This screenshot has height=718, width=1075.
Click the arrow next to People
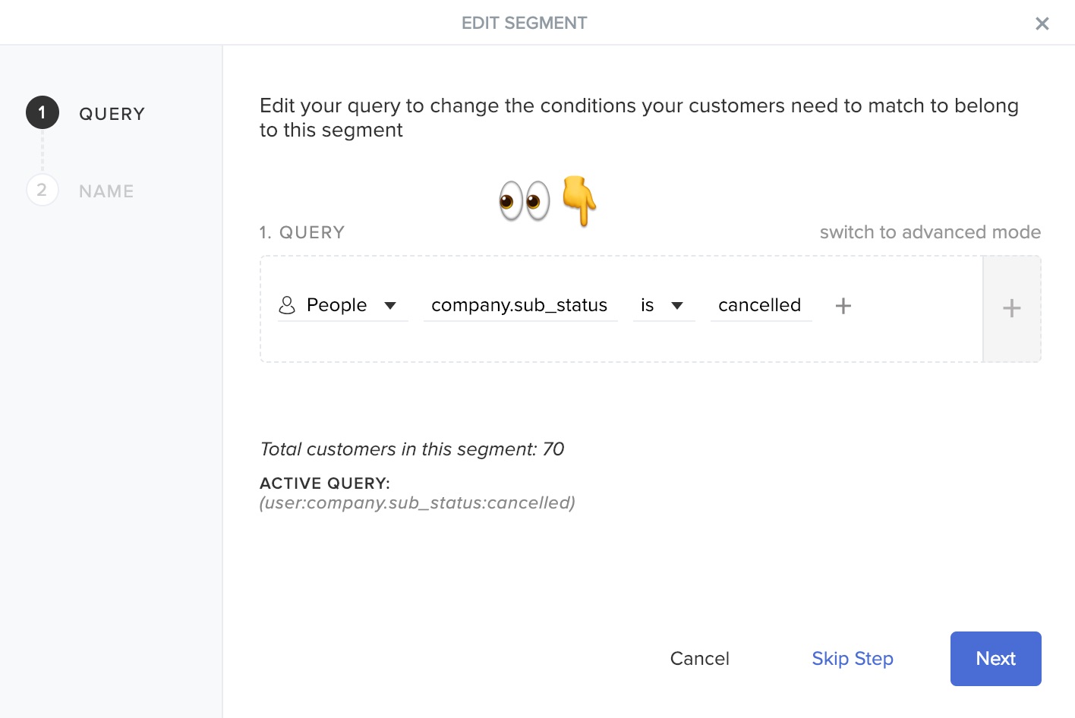click(390, 306)
